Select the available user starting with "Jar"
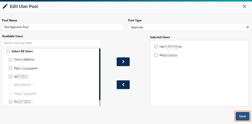This screenshot has height=124, width=252. pos(10,77)
